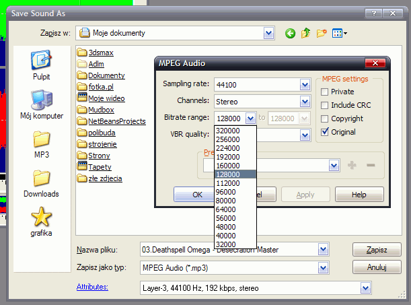Viewport: 411px width, 305px height.
Task: Go up one folder level icon
Action: click(x=306, y=33)
